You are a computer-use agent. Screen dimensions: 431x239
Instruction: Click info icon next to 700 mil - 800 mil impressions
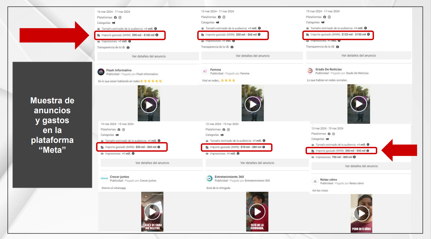[354, 157]
